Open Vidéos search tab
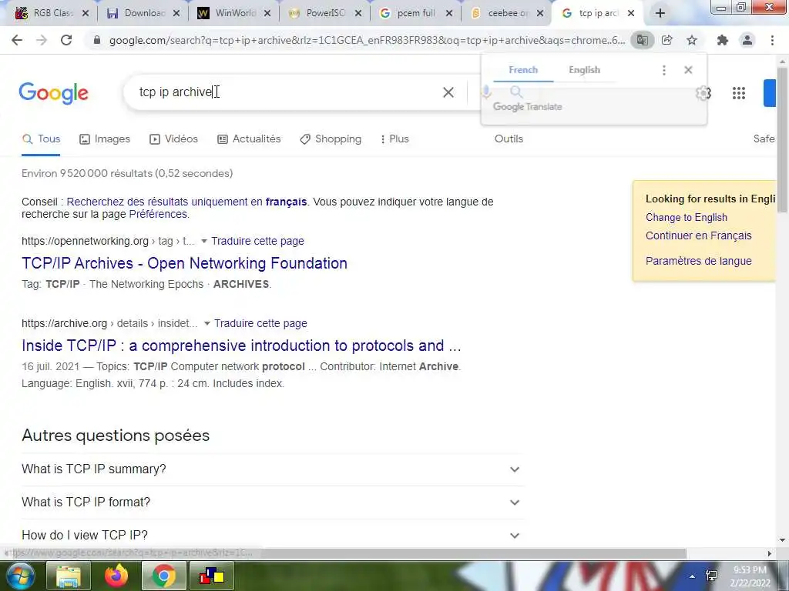The image size is (789, 591). tap(173, 139)
